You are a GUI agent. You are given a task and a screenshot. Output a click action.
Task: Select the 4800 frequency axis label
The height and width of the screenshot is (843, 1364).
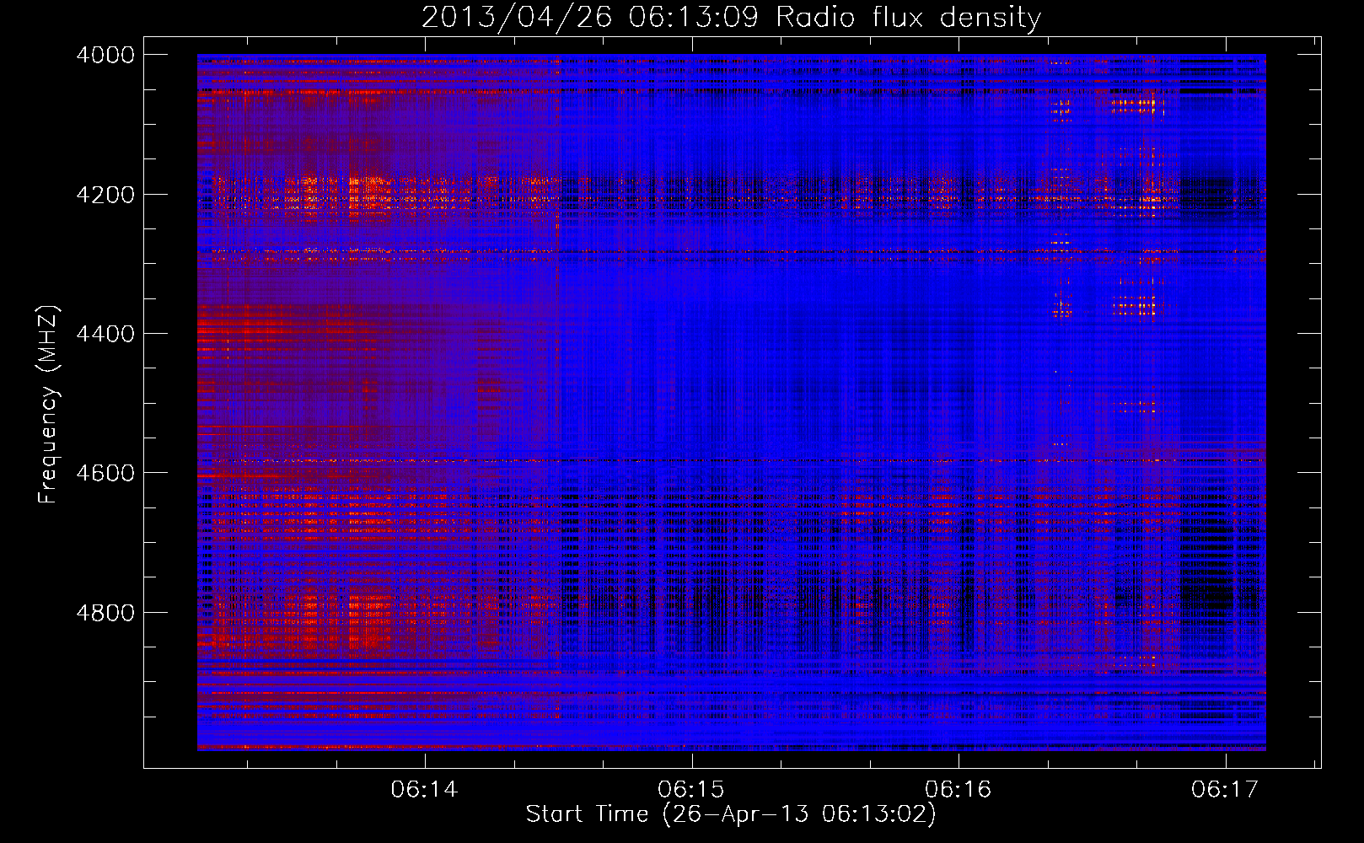click(105, 613)
